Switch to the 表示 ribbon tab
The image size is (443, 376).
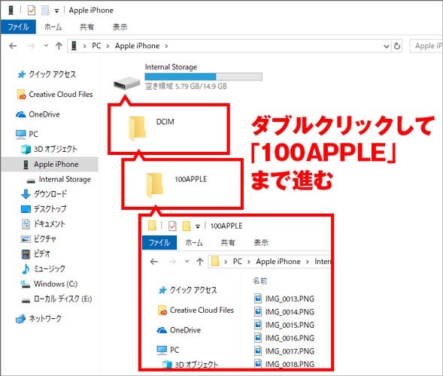pos(120,27)
